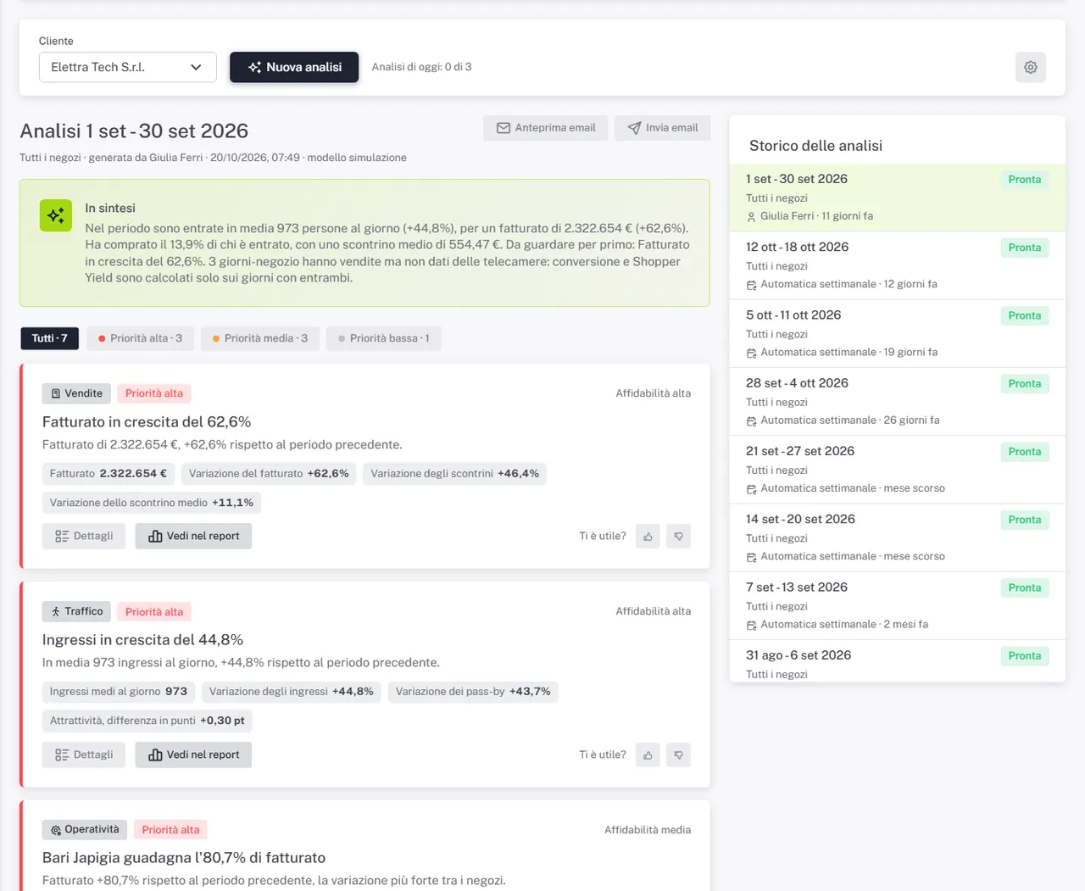Viewport: 1085px width, 891px height.
Task: Open the 7 set - 13 set 2026 analysis
Action: pos(897,605)
